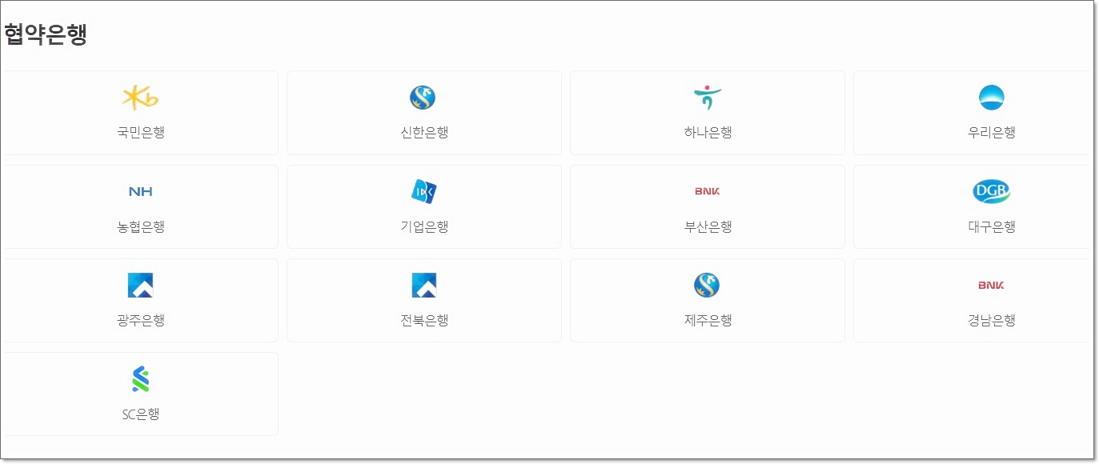Click the Hana Bank logo icon
The width and height of the screenshot is (1099, 464).
tap(707, 98)
